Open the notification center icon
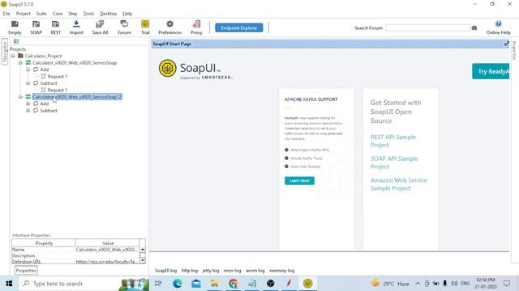519x291 pixels. [x=507, y=283]
